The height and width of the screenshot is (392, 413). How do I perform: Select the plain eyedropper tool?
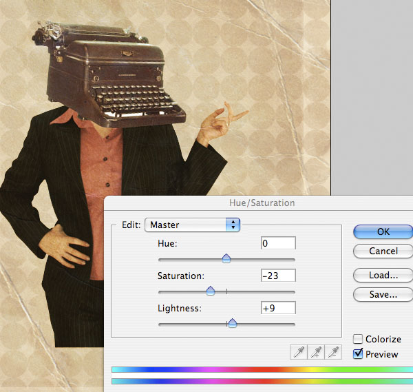pos(299,352)
